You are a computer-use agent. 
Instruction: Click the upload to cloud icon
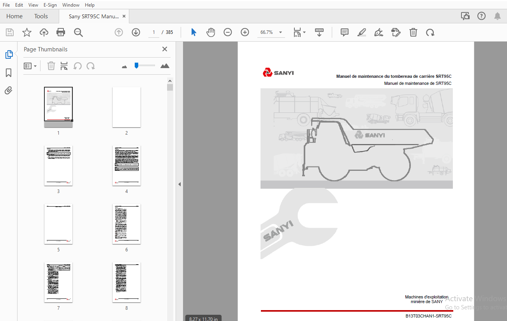pyautogui.click(x=44, y=32)
